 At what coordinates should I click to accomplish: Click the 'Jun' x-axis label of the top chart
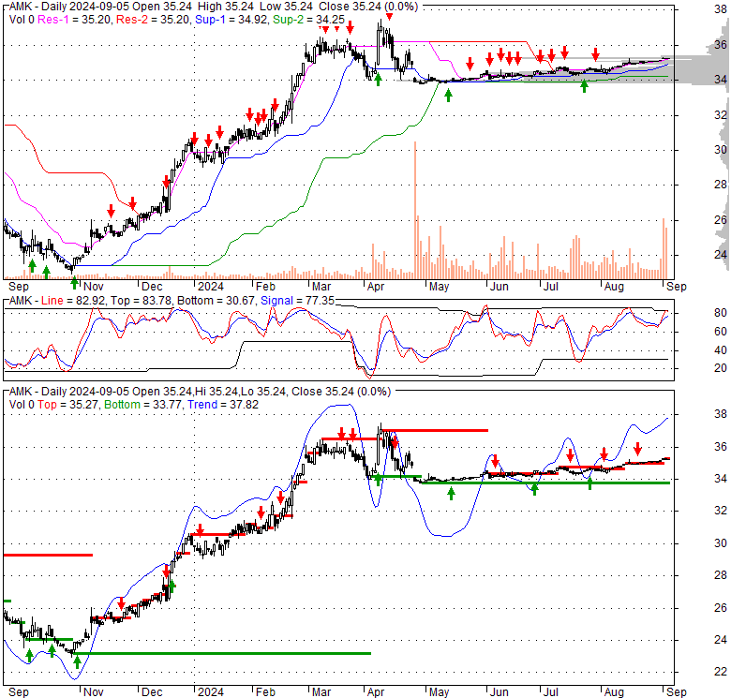(499, 287)
